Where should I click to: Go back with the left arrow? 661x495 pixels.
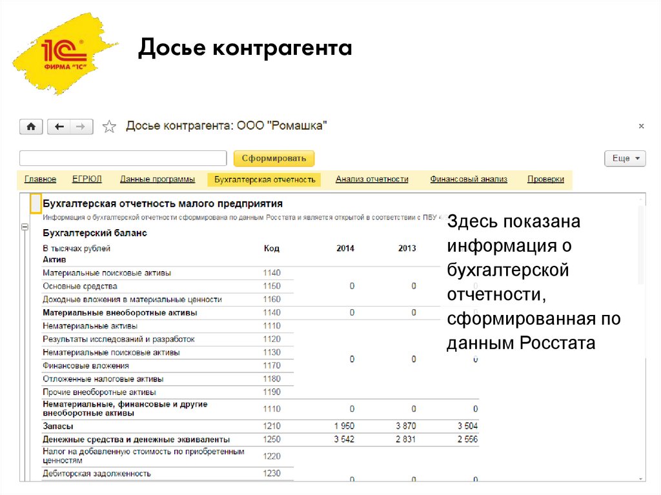click(59, 126)
